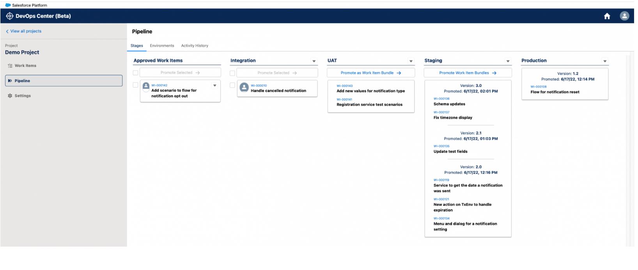The width and height of the screenshot is (638, 270).
Task: Click the back chevron beside View all projects
Action: [x=7, y=31]
